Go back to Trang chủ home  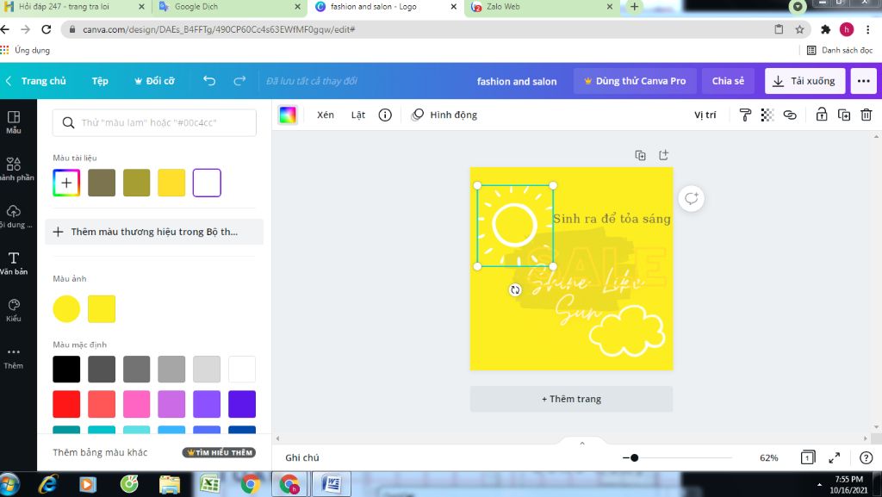(36, 81)
